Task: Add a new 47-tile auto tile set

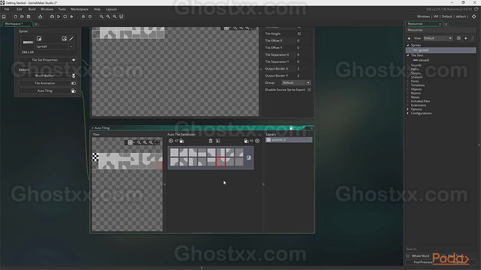Action: 171,141
